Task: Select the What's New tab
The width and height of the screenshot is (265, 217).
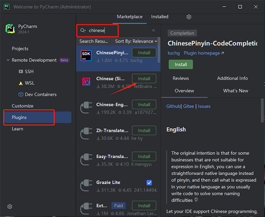Action: 236,91
